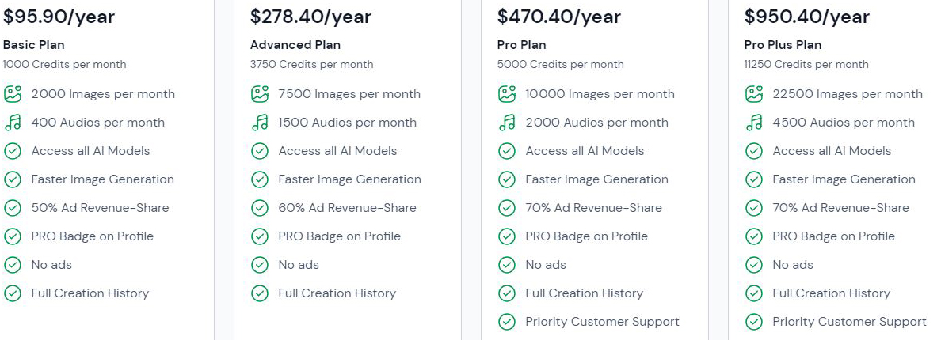The width and height of the screenshot is (941, 340).
Task: Click the music note icon beside 2000 Audios
Action: click(507, 123)
